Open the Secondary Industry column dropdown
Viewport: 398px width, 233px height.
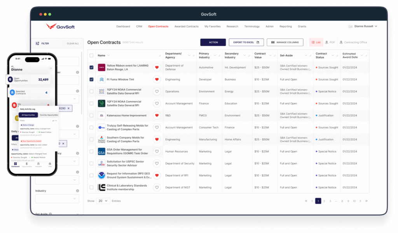point(245,55)
